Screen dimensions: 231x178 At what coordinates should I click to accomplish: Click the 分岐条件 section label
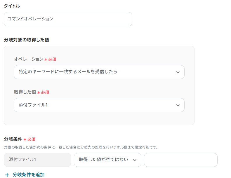[13, 139]
